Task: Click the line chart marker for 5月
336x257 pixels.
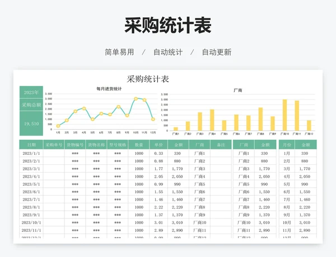Action: point(92,120)
